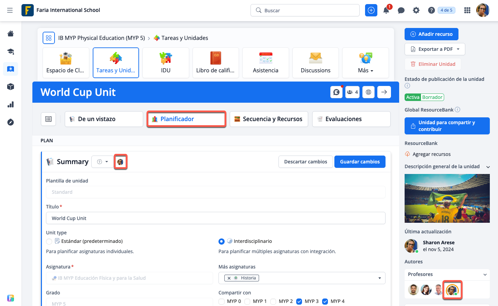Expand the Exportar a PDF dropdown
498x306 pixels.
pos(458,49)
